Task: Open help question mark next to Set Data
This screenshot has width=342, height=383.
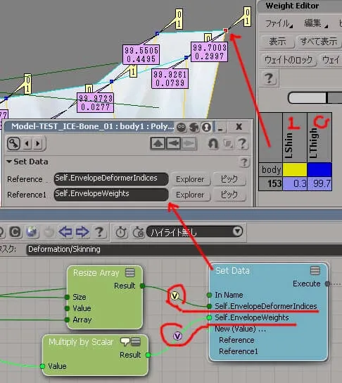Action: pos(243,162)
